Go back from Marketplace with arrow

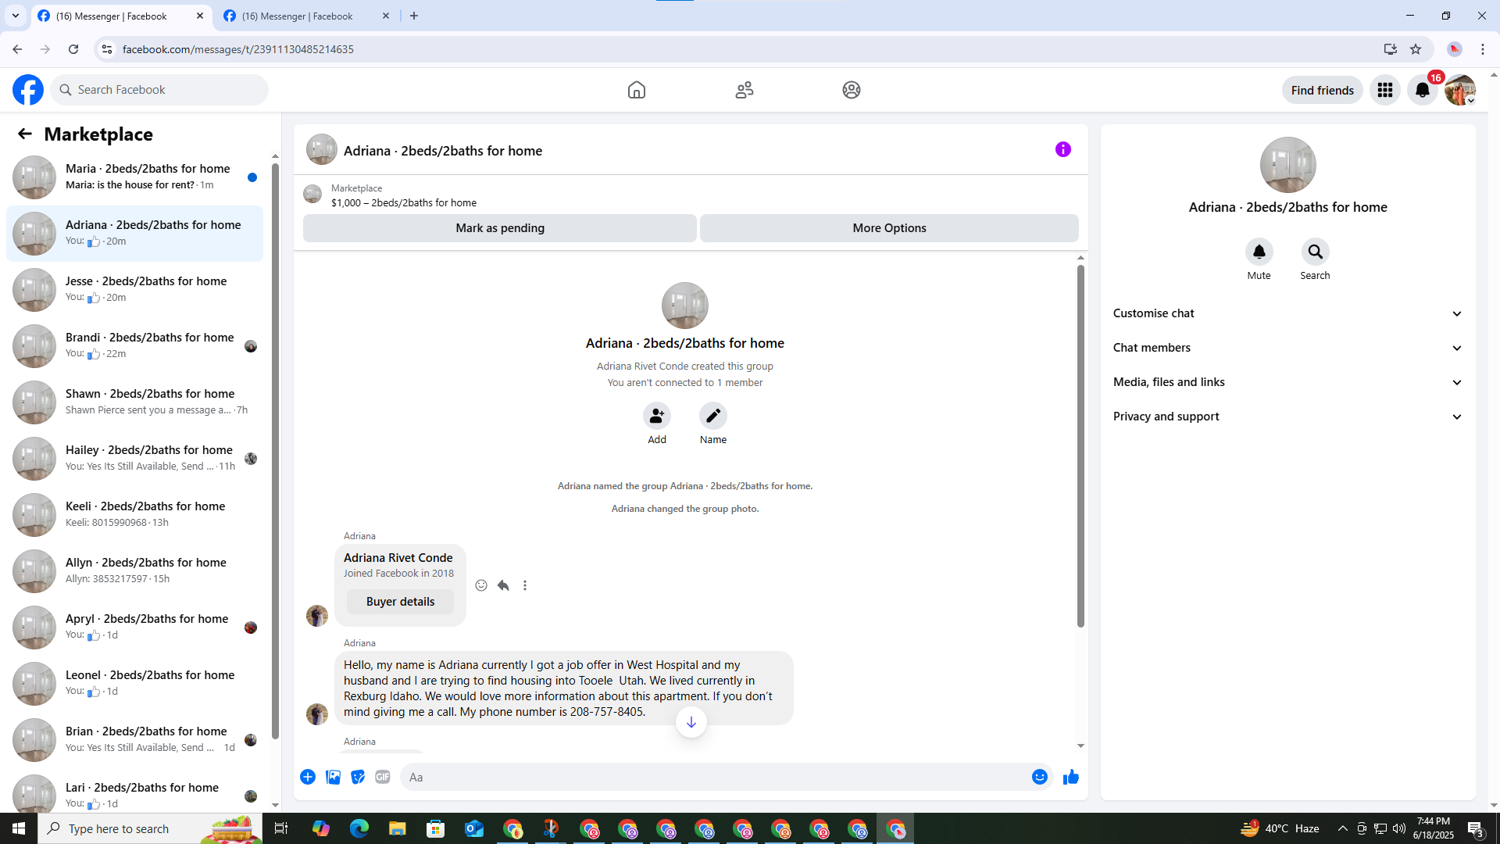pos(25,134)
